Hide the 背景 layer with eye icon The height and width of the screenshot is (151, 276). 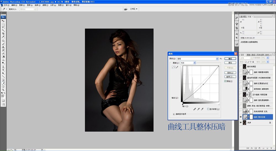pos(241,122)
